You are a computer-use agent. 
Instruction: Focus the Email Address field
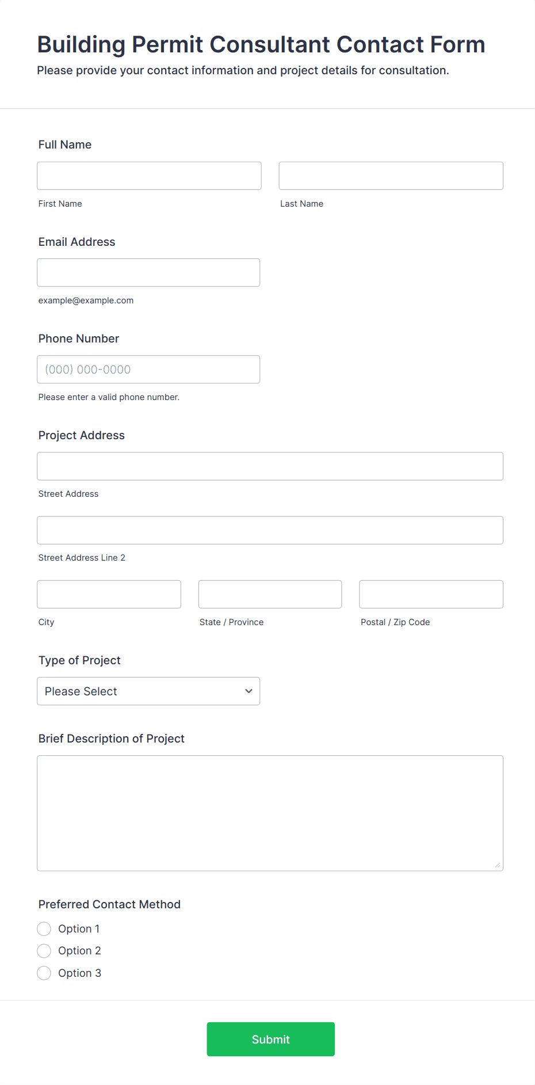(x=148, y=272)
